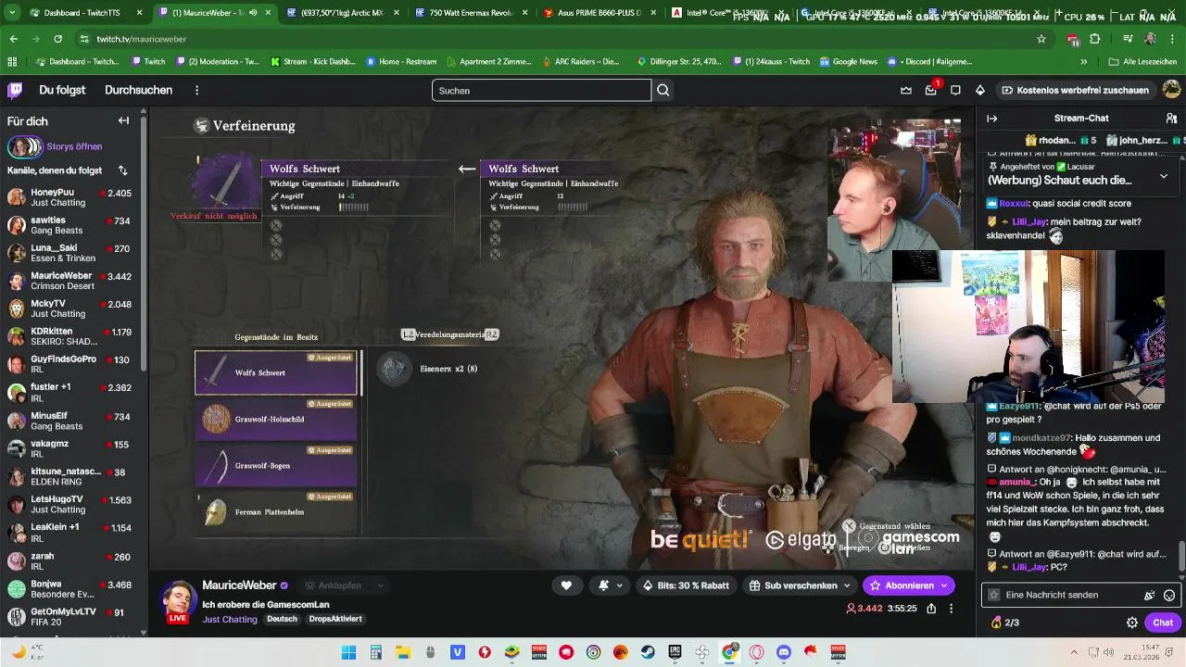Sort followed channels with arrows icon
Image resolution: width=1186 pixels, height=667 pixels.
pos(123,170)
